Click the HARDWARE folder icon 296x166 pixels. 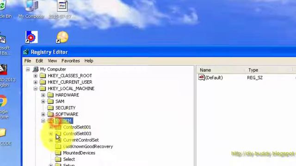coord(50,95)
